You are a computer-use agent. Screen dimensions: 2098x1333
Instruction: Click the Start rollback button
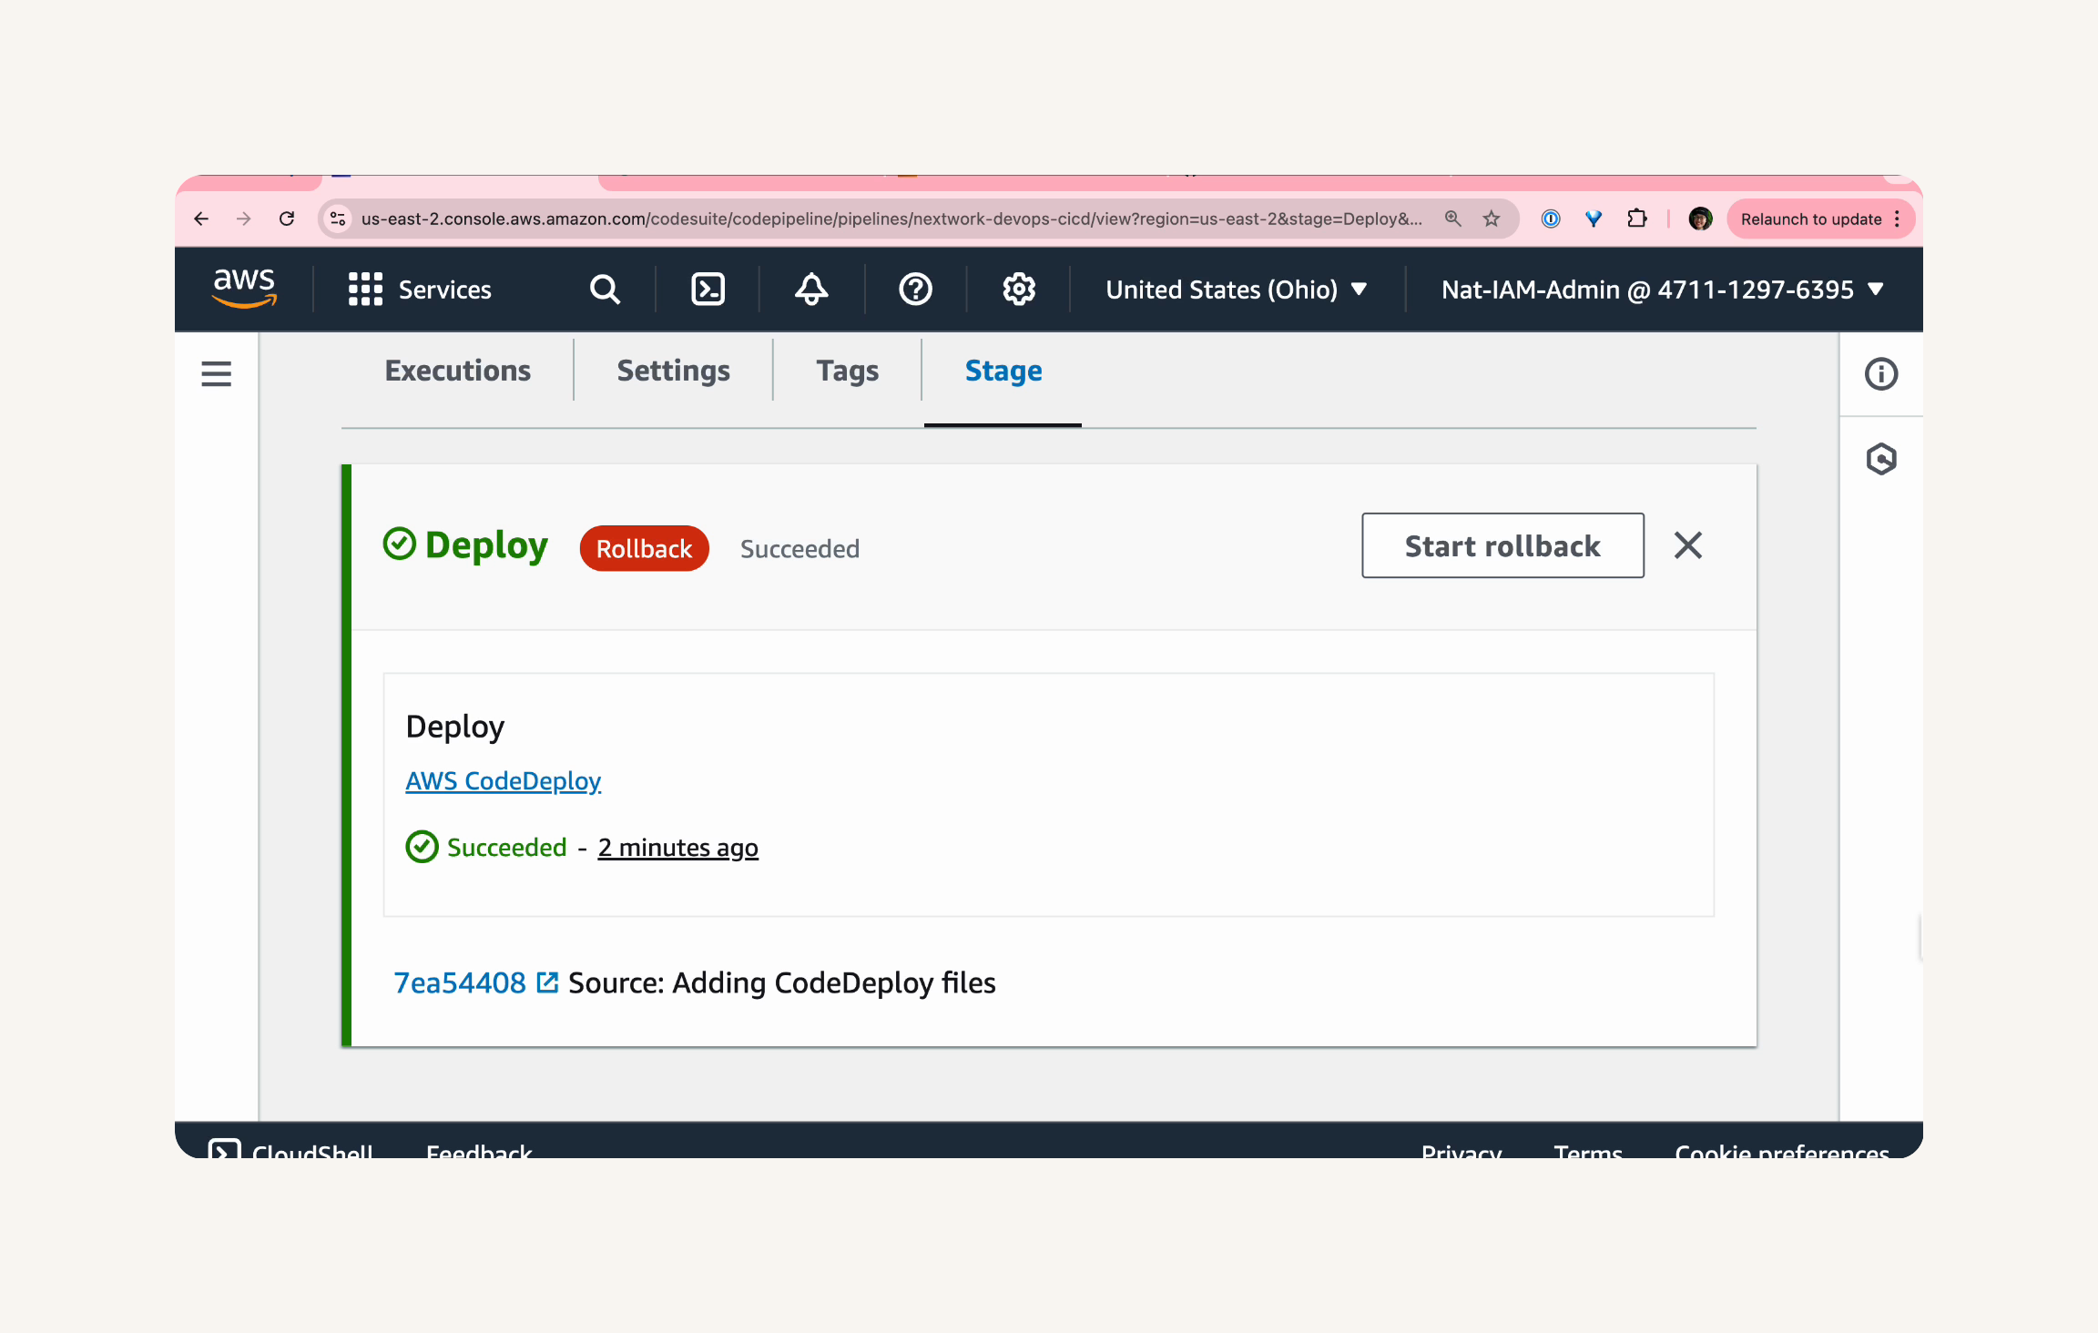coord(1502,545)
